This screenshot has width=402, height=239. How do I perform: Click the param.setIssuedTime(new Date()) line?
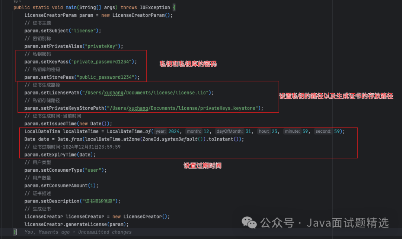(68, 124)
